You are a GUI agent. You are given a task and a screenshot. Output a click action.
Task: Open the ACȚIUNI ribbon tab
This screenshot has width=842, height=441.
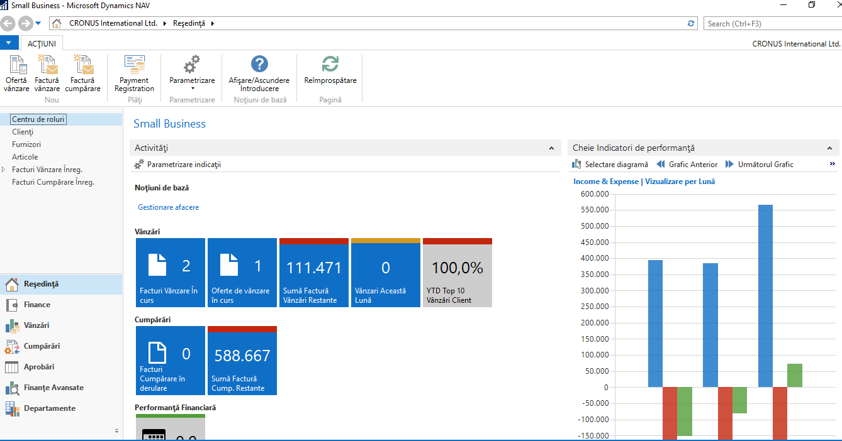pos(42,44)
